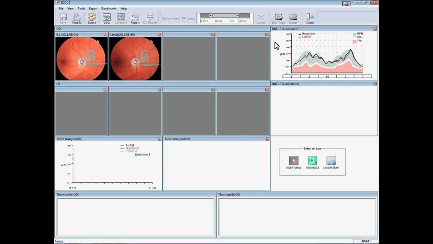Click the Total legend label in trend chart
The image size is (433, 244).
click(x=130, y=145)
